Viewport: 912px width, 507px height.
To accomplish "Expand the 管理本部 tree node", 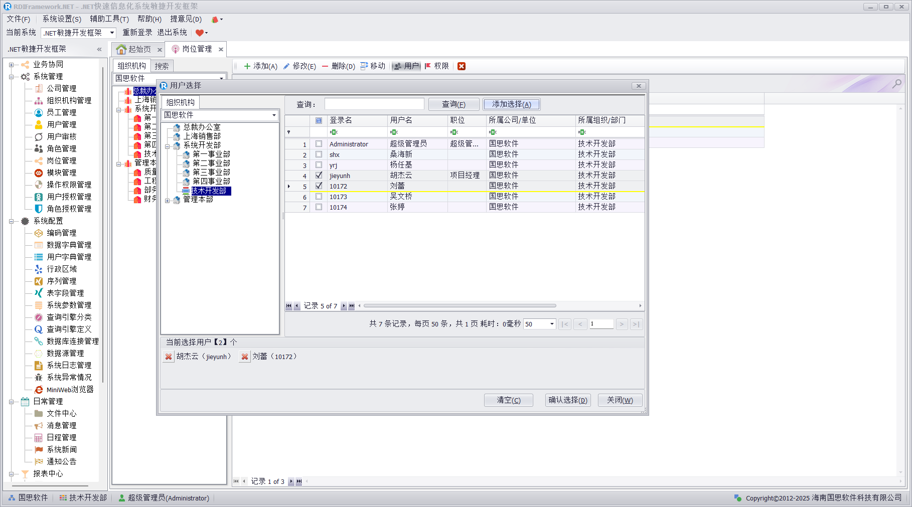I will tap(168, 200).
